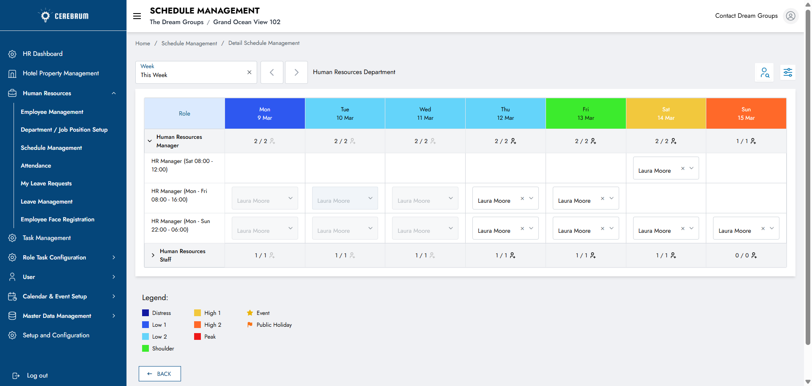Open the filter settings sliders icon
812x386 pixels.
tap(787, 72)
